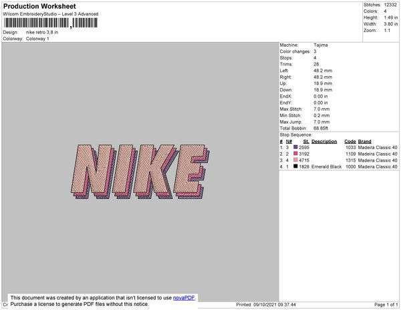Click 'Purchase a license' notice text
Image resolution: width=401 pixels, height=310 pixels.
[x=80, y=304]
